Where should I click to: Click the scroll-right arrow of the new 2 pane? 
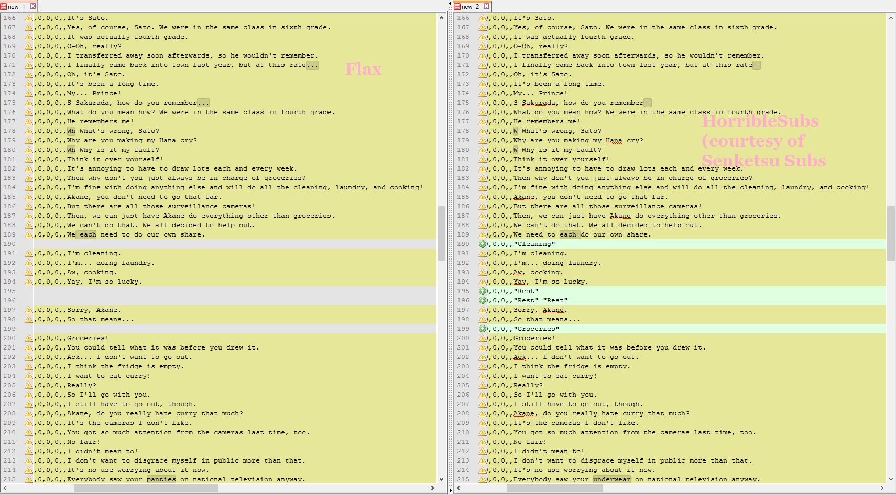(x=882, y=488)
